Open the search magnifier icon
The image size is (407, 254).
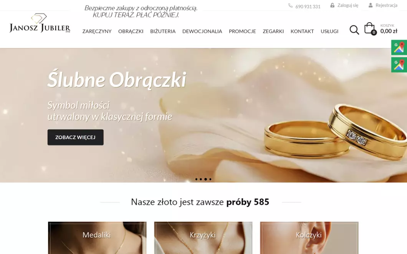354,30
